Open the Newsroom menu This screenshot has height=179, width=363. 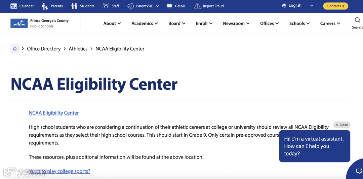click(236, 24)
